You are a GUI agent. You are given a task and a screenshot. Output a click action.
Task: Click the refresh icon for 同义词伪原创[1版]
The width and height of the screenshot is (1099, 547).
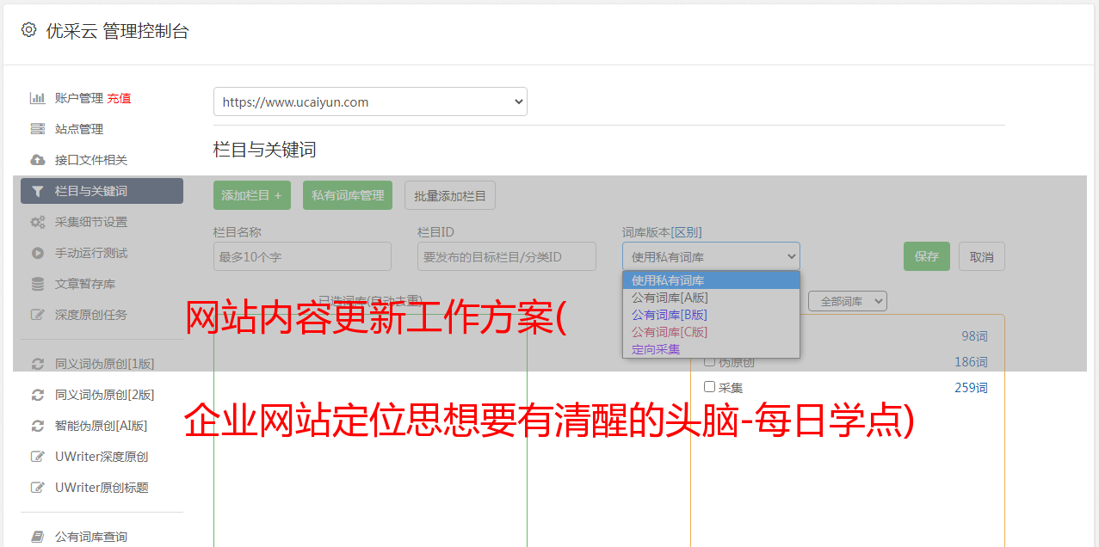tap(37, 364)
